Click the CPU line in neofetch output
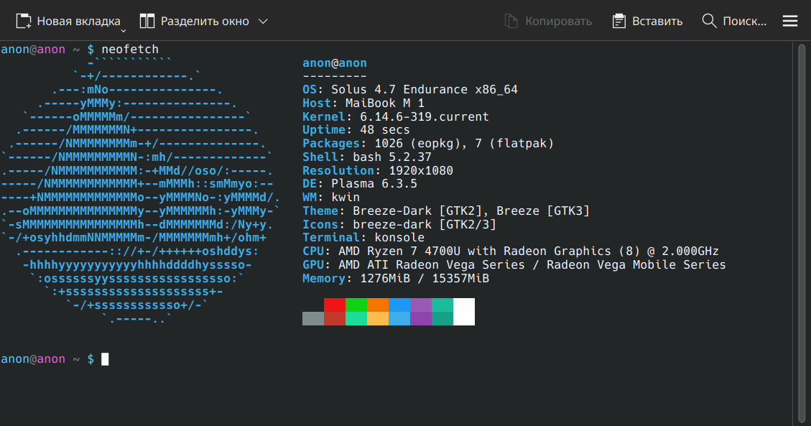 pyautogui.click(x=510, y=251)
